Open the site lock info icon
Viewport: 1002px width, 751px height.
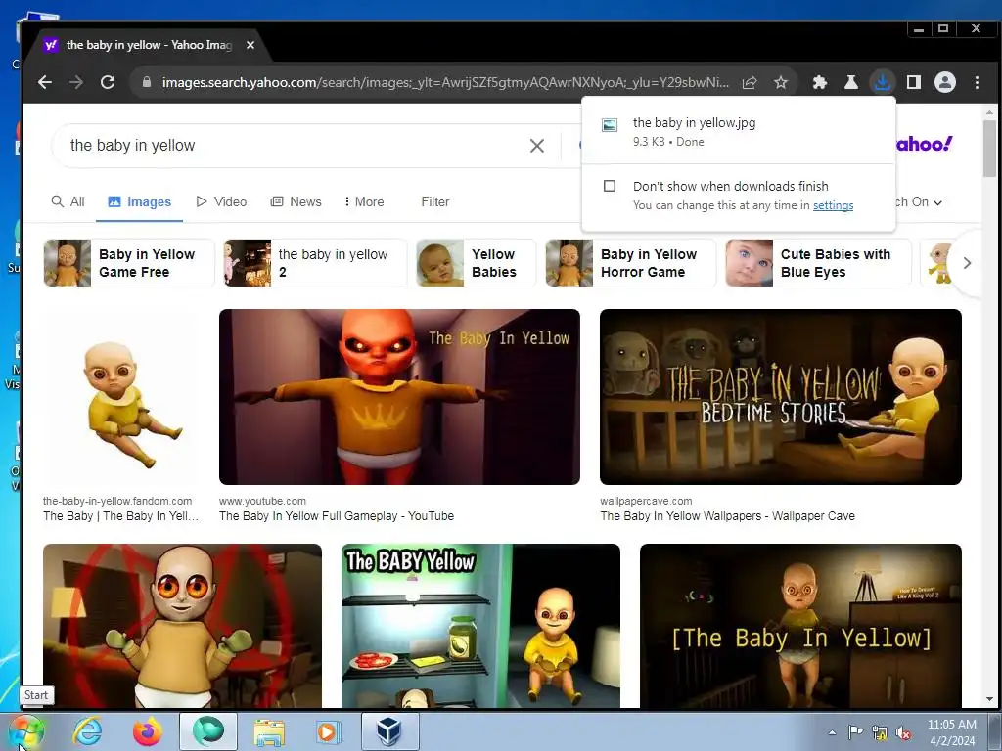click(147, 82)
